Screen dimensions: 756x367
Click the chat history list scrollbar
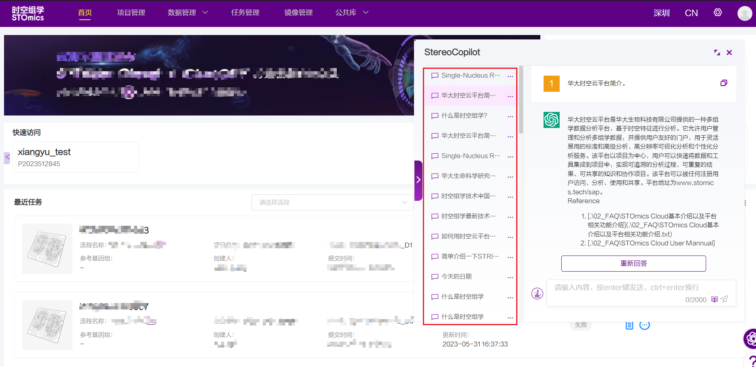pos(521,101)
